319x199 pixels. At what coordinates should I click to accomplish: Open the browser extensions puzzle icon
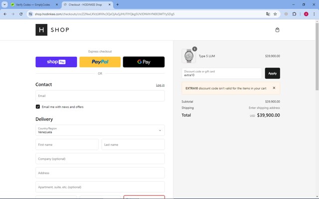[294, 14]
